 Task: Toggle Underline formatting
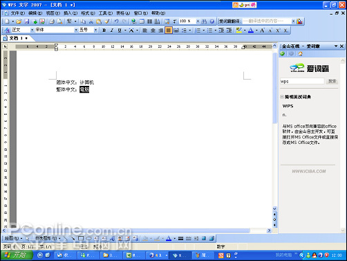[x=120, y=30]
